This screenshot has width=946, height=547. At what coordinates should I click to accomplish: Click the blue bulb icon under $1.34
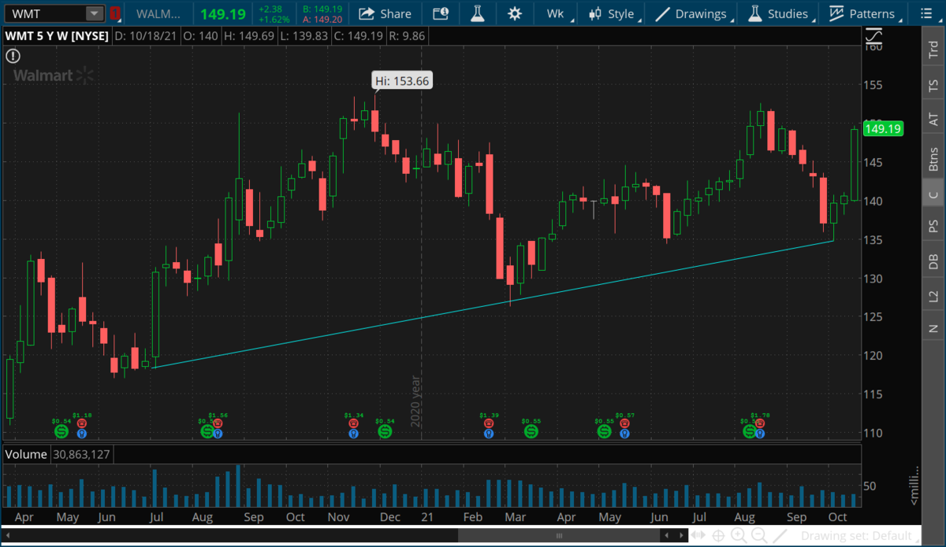354,433
